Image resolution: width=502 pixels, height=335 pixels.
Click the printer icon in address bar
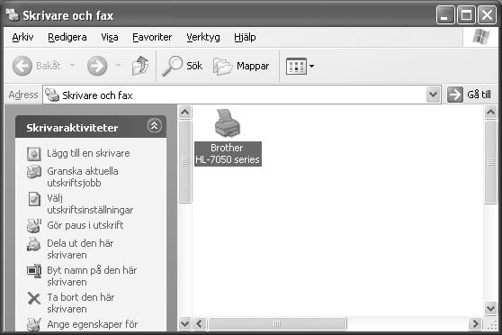pos(52,95)
